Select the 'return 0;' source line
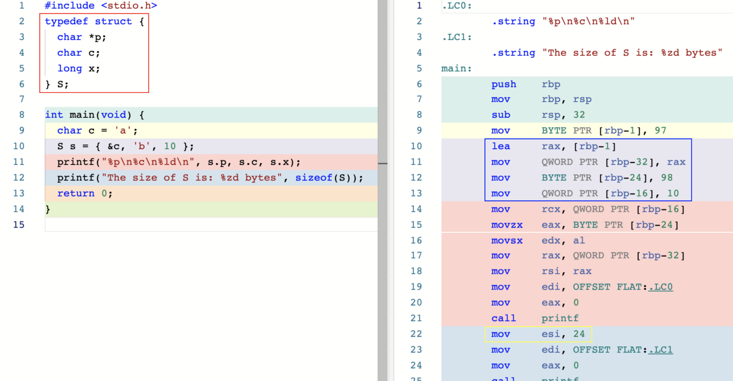Image resolution: width=733 pixels, height=381 pixels. pos(85,193)
